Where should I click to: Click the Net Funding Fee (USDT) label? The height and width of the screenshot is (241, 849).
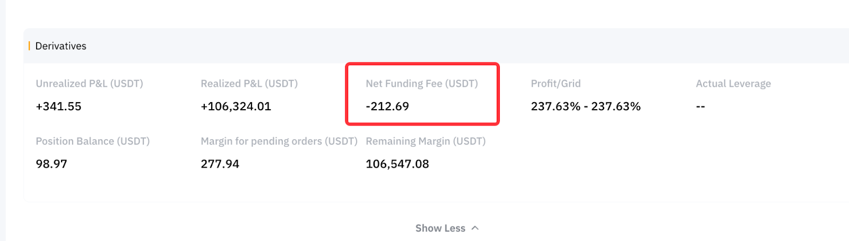(421, 84)
